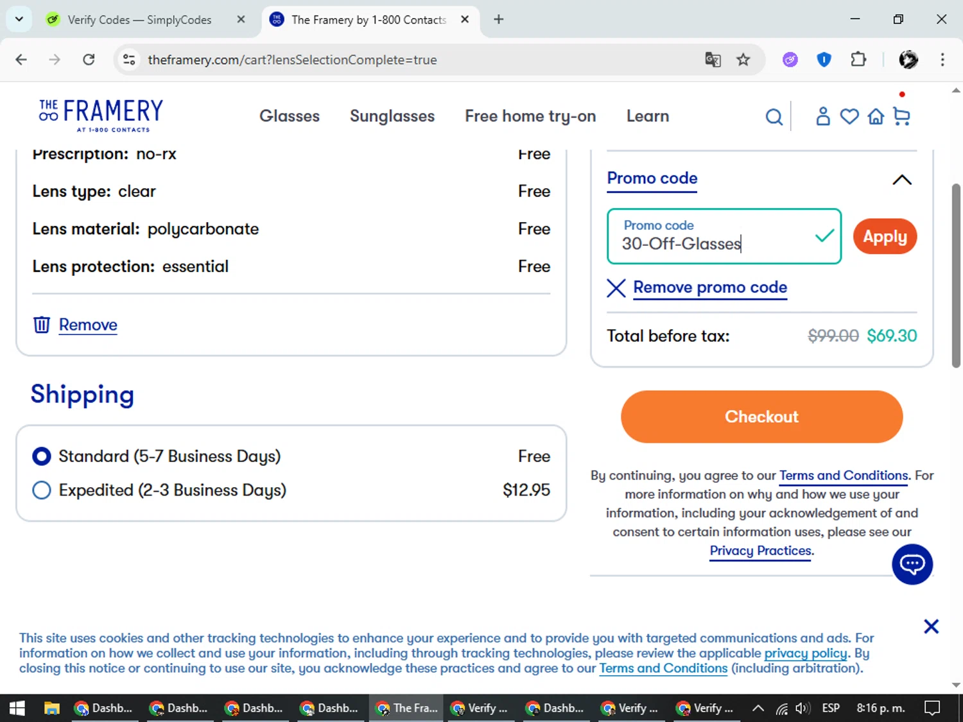Show hidden system tray icons
Screen dimensions: 963x722
tap(758, 708)
